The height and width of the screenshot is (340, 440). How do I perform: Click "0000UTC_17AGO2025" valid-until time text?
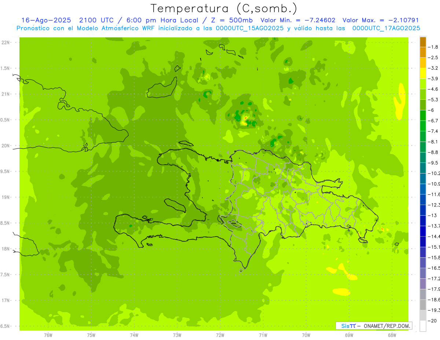tap(386, 28)
